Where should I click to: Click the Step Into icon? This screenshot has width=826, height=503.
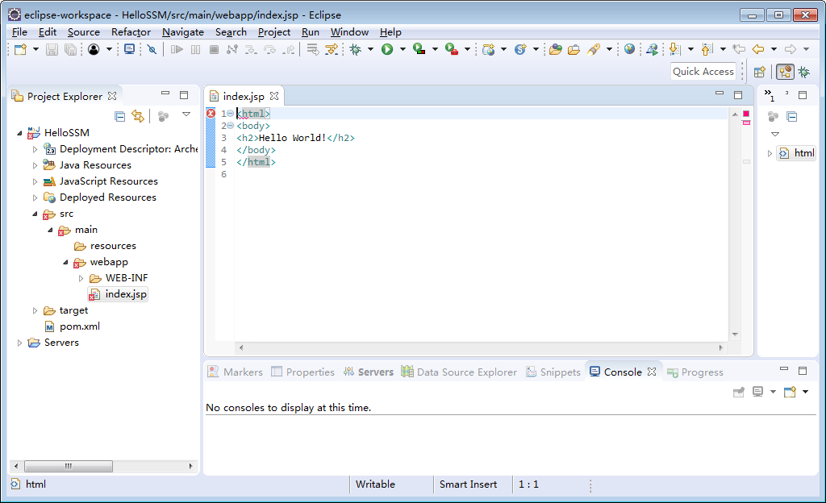pyautogui.click(x=251, y=49)
